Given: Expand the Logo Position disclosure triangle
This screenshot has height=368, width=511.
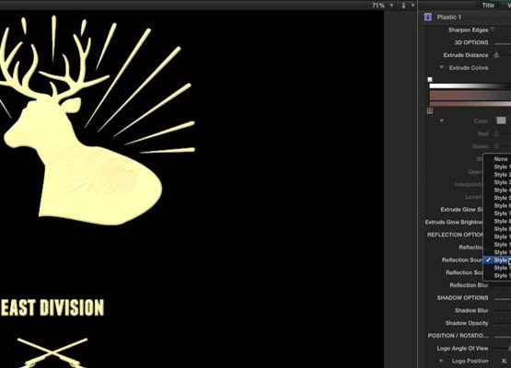Looking at the screenshot, I should pos(441,361).
